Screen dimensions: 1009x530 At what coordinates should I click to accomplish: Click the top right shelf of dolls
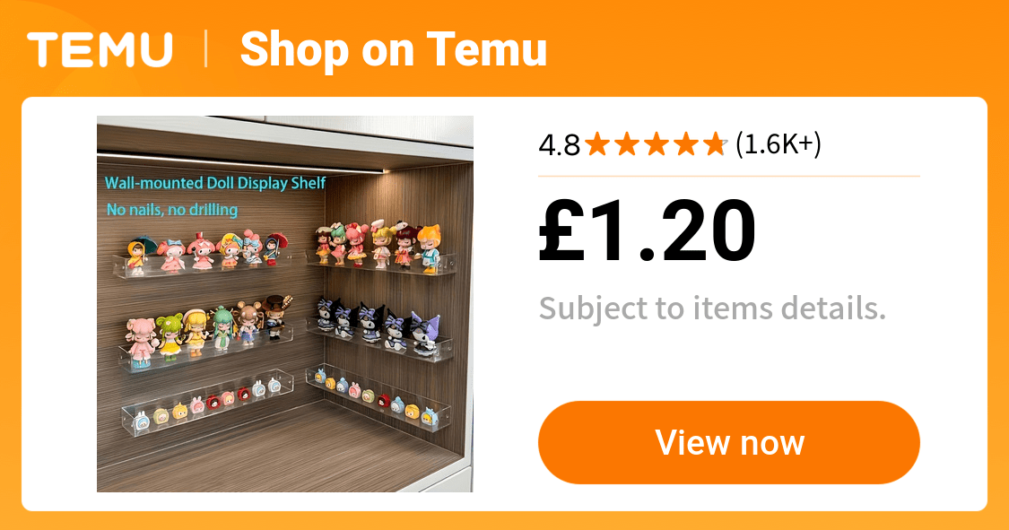(381, 248)
